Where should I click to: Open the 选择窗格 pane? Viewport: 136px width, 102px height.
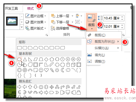pos(60,28)
